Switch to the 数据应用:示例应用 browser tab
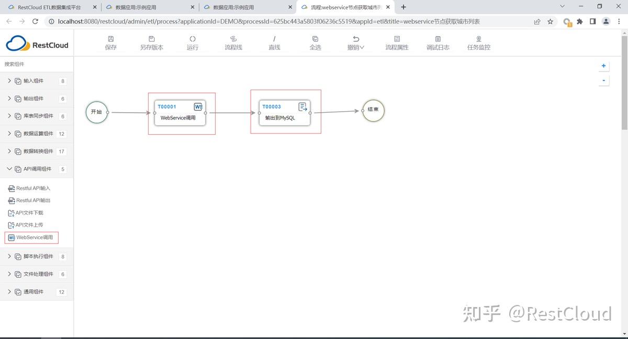This screenshot has height=339, width=628. pyautogui.click(x=150, y=7)
